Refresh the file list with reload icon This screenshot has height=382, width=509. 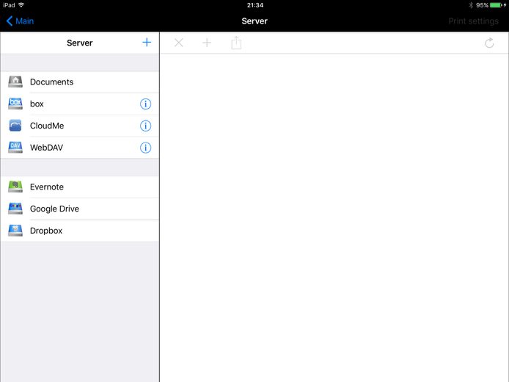(x=489, y=43)
